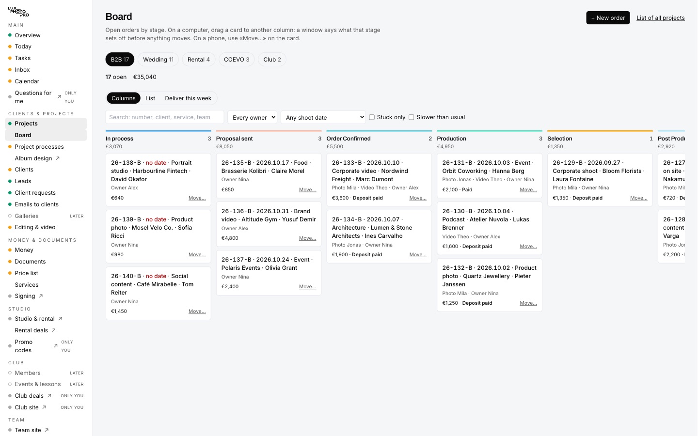The image size is (698, 436).
Task: Click the orange dot beside Calendar
Action: pyautogui.click(x=10, y=81)
